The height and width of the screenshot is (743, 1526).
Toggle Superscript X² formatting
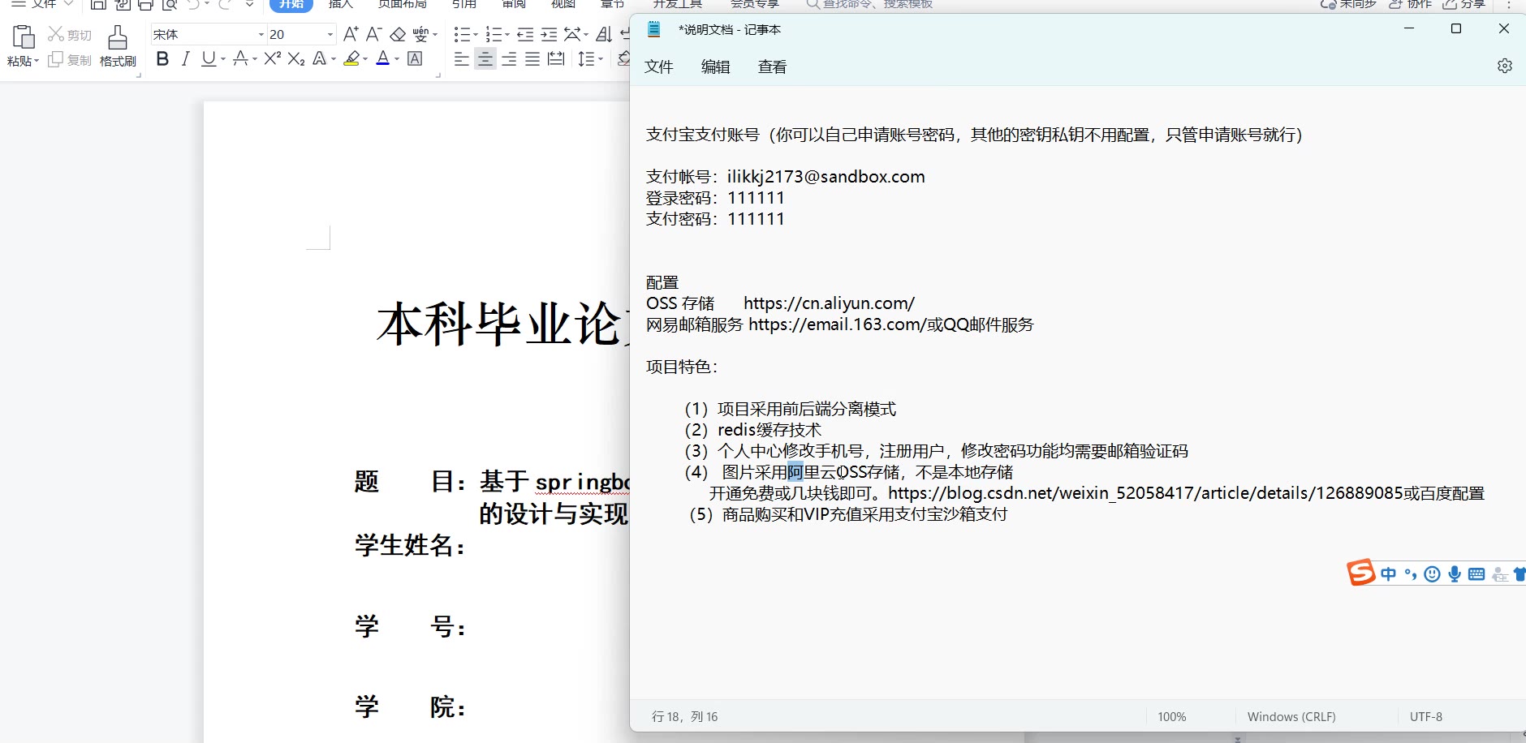point(273,58)
